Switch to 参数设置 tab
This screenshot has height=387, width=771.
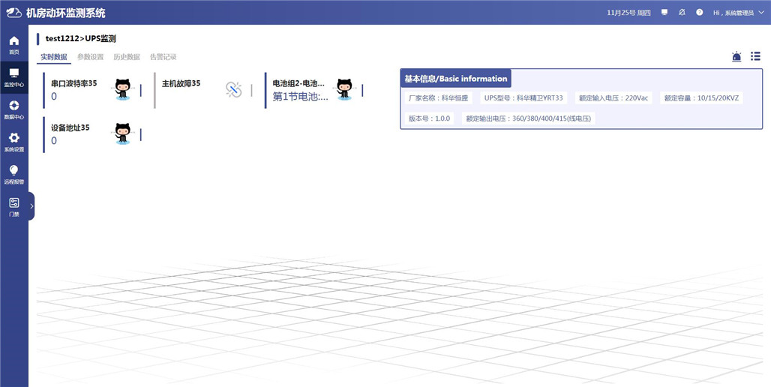[90, 57]
